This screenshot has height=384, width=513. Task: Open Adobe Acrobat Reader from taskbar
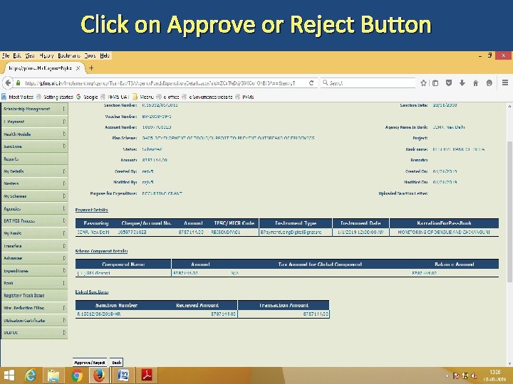(x=147, y=375)
